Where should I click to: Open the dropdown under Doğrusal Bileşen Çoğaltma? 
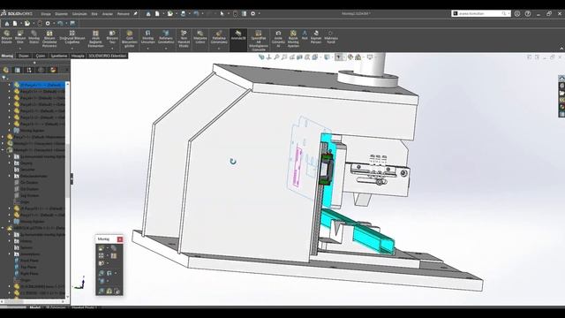point(72,48)
